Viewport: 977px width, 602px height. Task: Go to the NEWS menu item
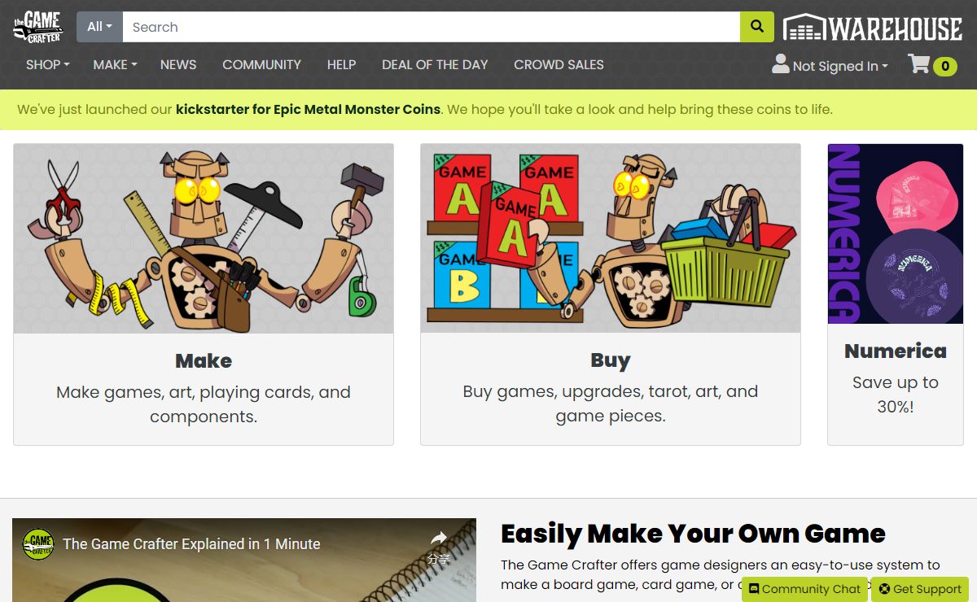click(x=178, y=64)
